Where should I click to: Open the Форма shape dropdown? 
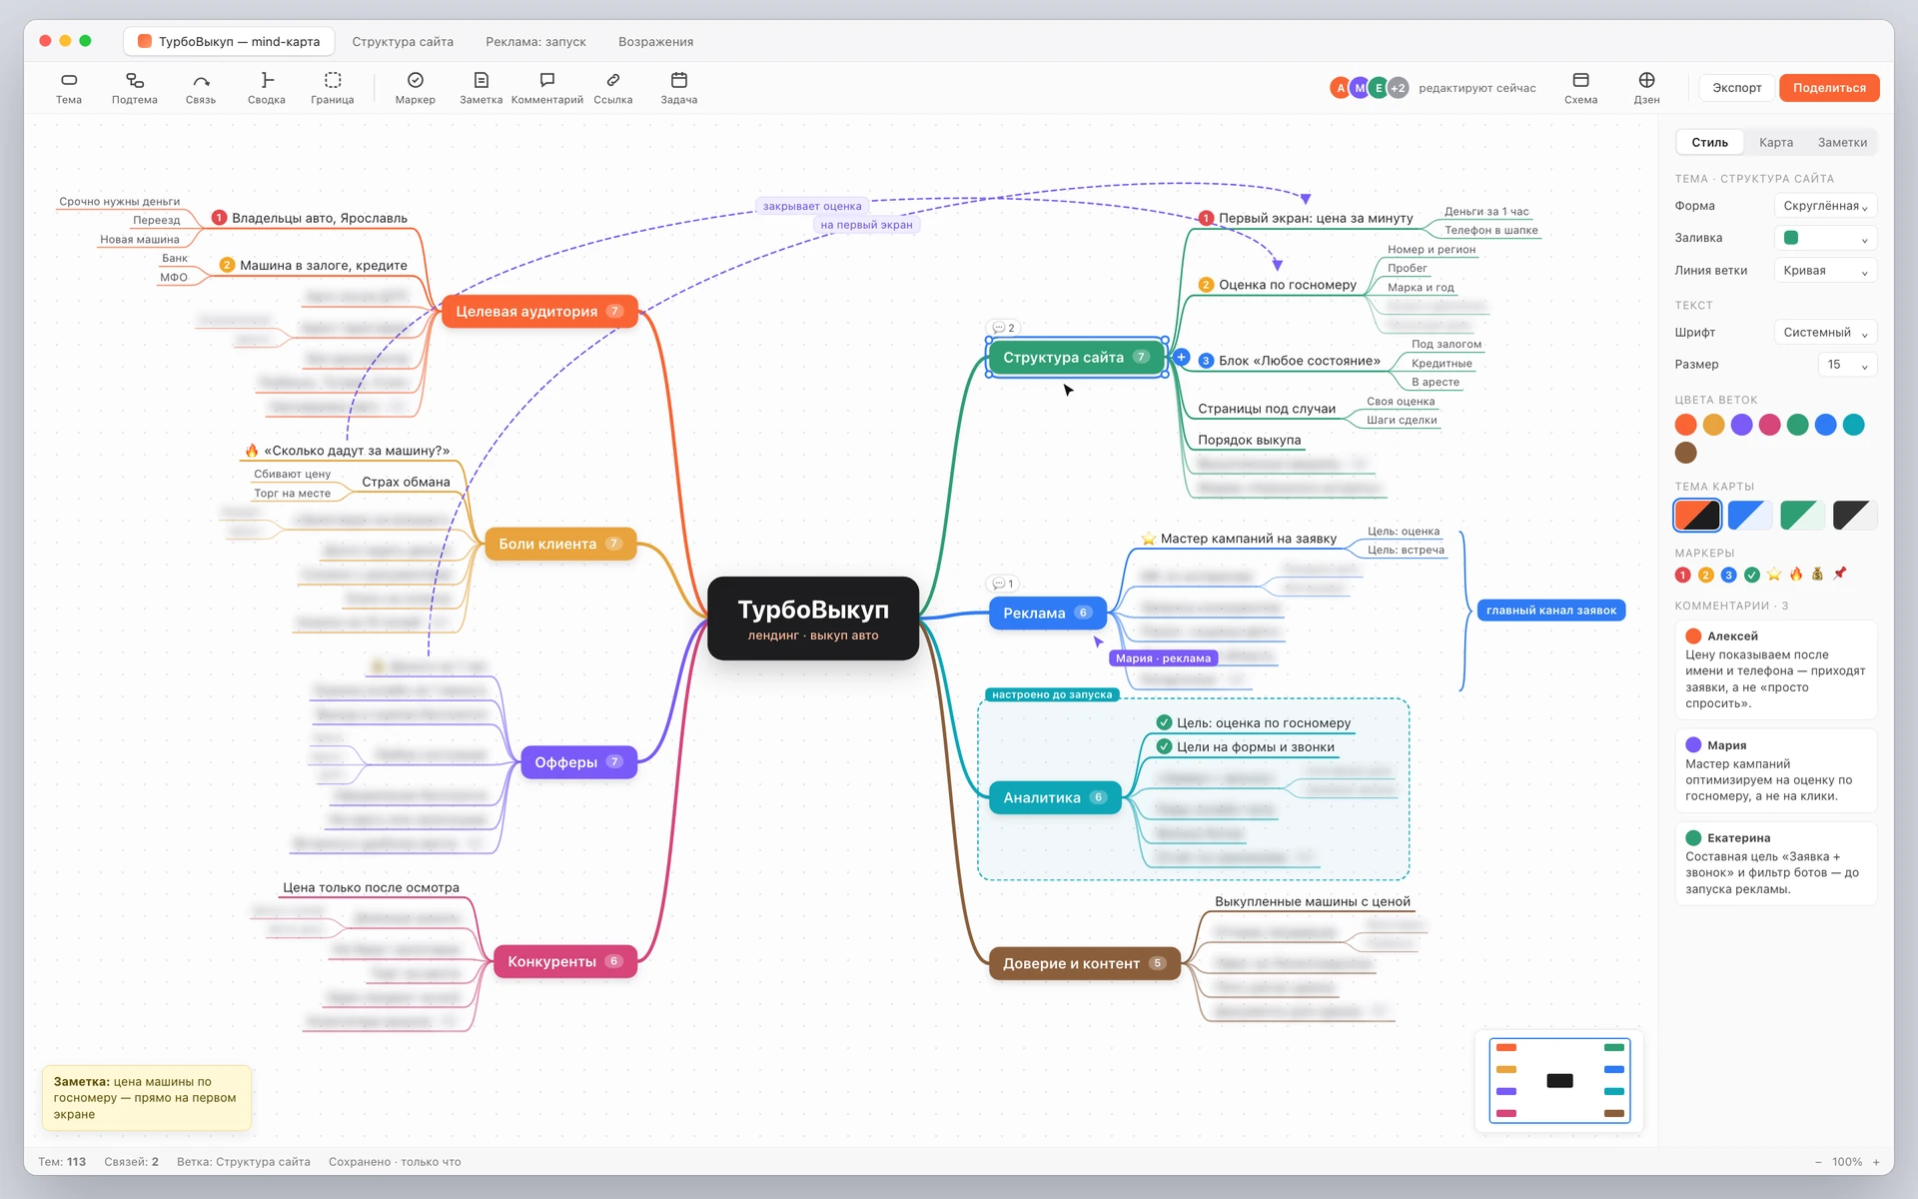point(1825,206)
